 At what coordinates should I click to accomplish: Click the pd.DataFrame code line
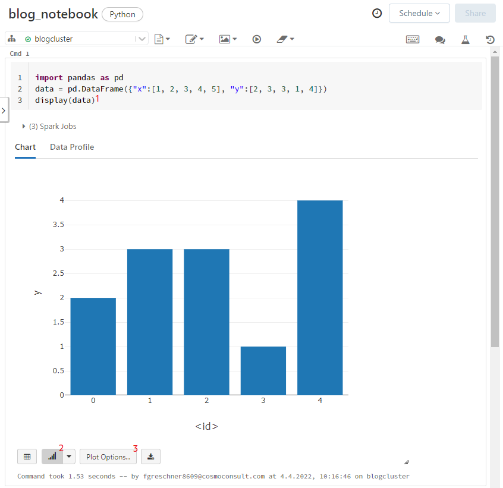(181, 89)
